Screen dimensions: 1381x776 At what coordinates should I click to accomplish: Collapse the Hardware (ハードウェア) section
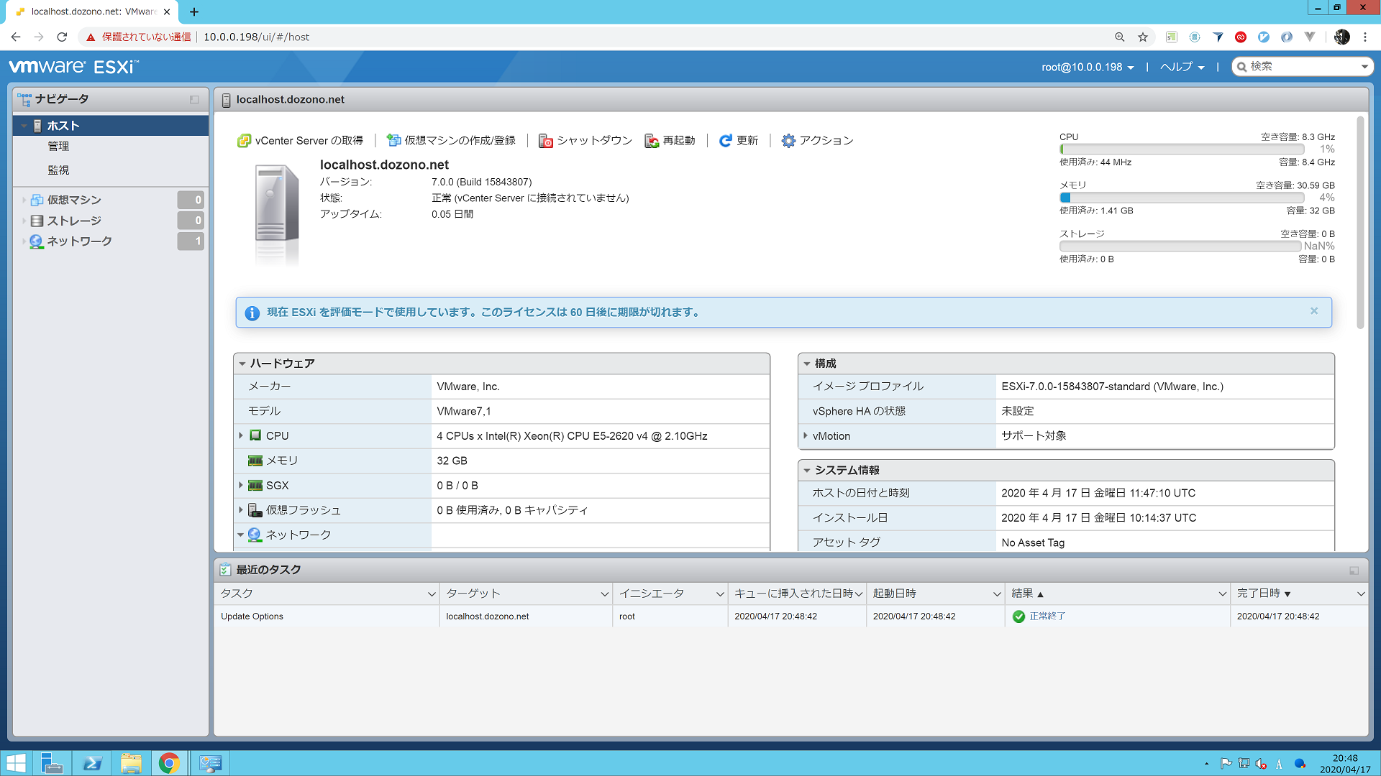tap(242, 364)
